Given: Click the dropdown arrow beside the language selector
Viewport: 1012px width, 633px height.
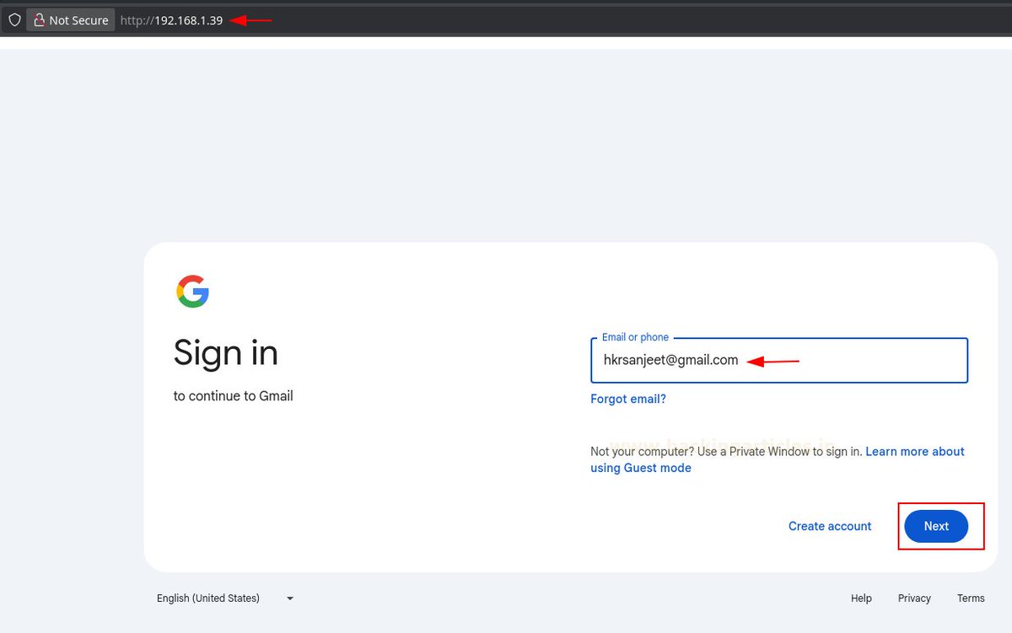Looking at the screenshot, I should pyautogui.click(x=289, y=598).
